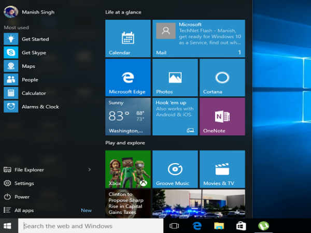Open the Xbox tile
The image size is (311, 233).
(128, 169)
